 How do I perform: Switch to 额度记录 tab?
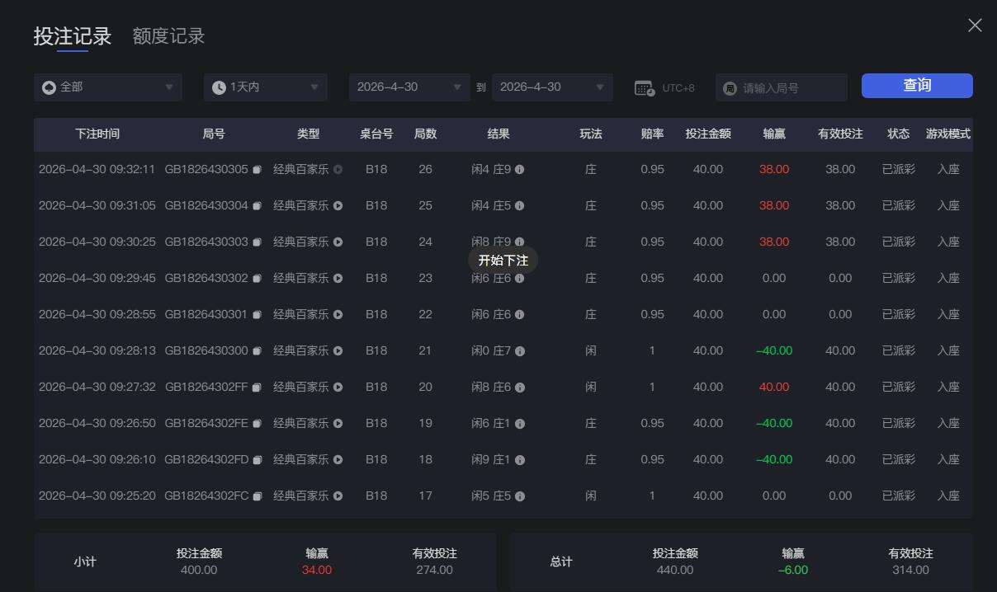point(168,36)
